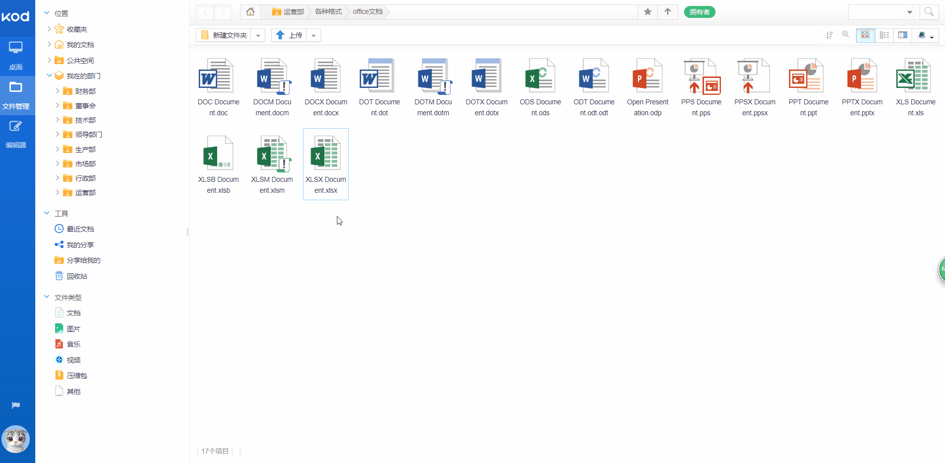Select ODT Document.odt.odt file
Image resolution: width=945 pixels, height=463 pixels.
[x=594, y=87]
